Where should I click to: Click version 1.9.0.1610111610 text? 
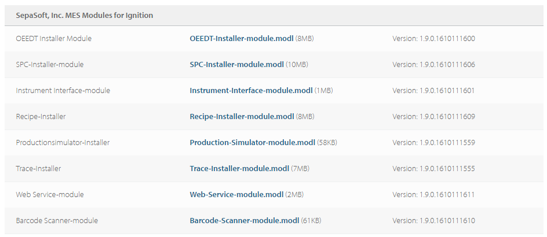click(x=433, y=221)
